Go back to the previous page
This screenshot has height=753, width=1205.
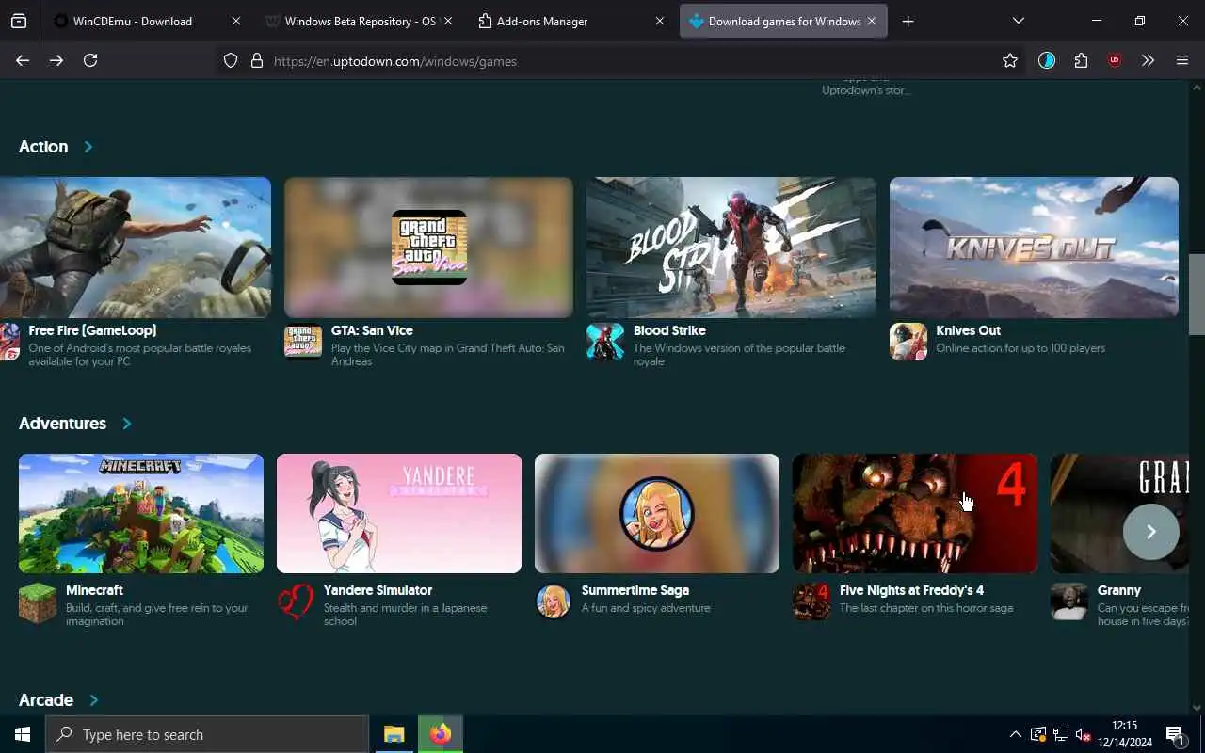23,60
